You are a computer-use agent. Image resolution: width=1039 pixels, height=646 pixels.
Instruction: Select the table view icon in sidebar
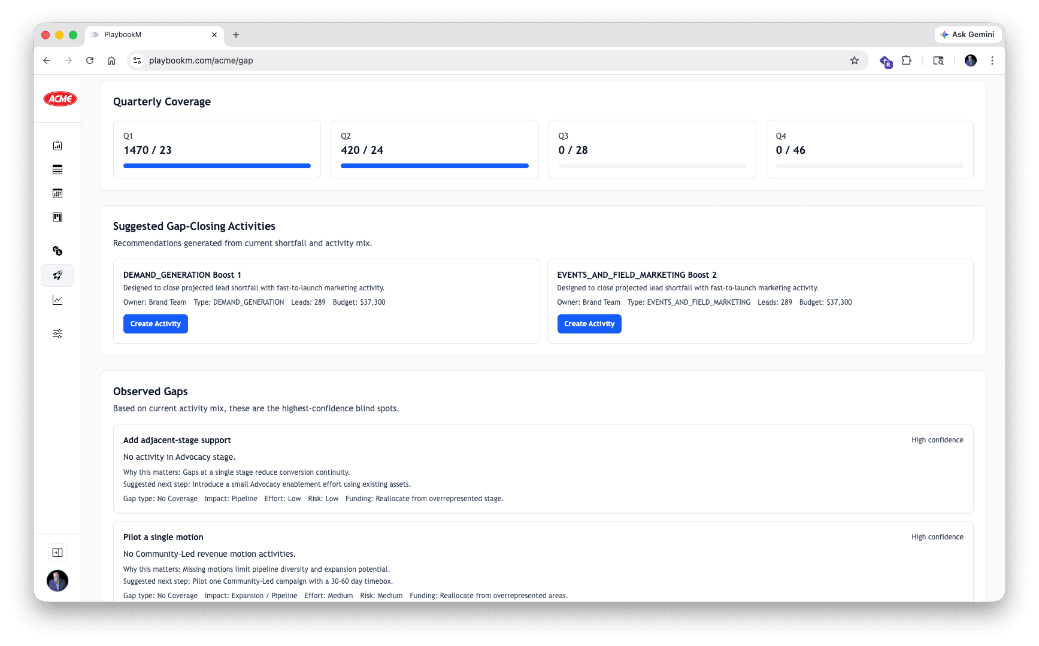click(57, 169)
